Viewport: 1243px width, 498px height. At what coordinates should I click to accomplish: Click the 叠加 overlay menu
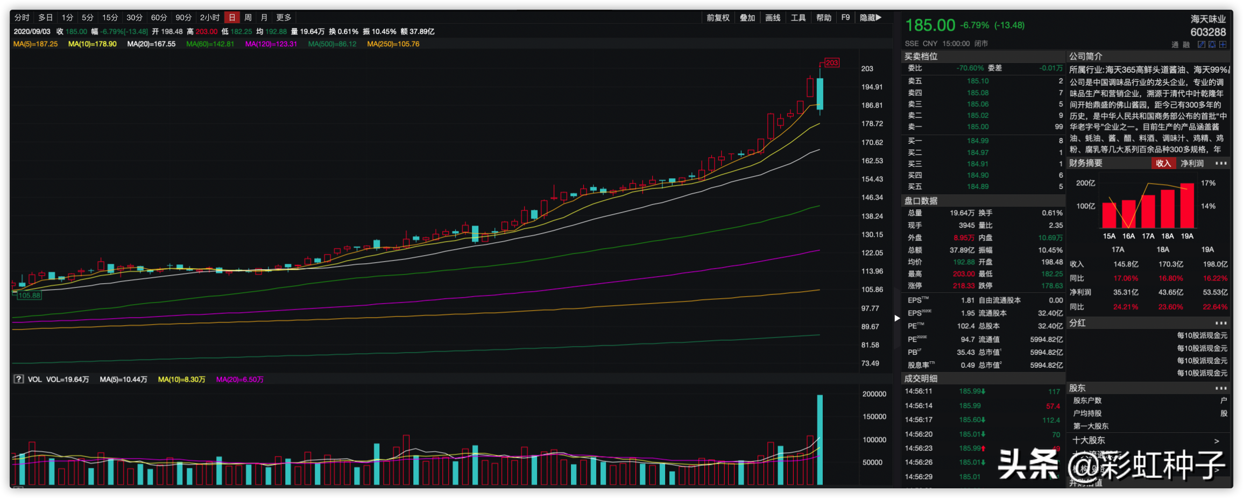point(747,18)
